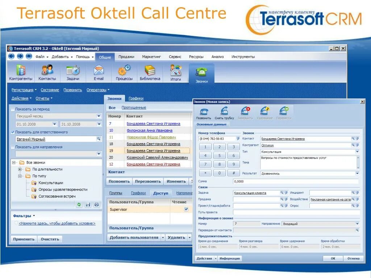Click the Перезвонить button
The image size is (371, 278).
(x=148, y=181)
